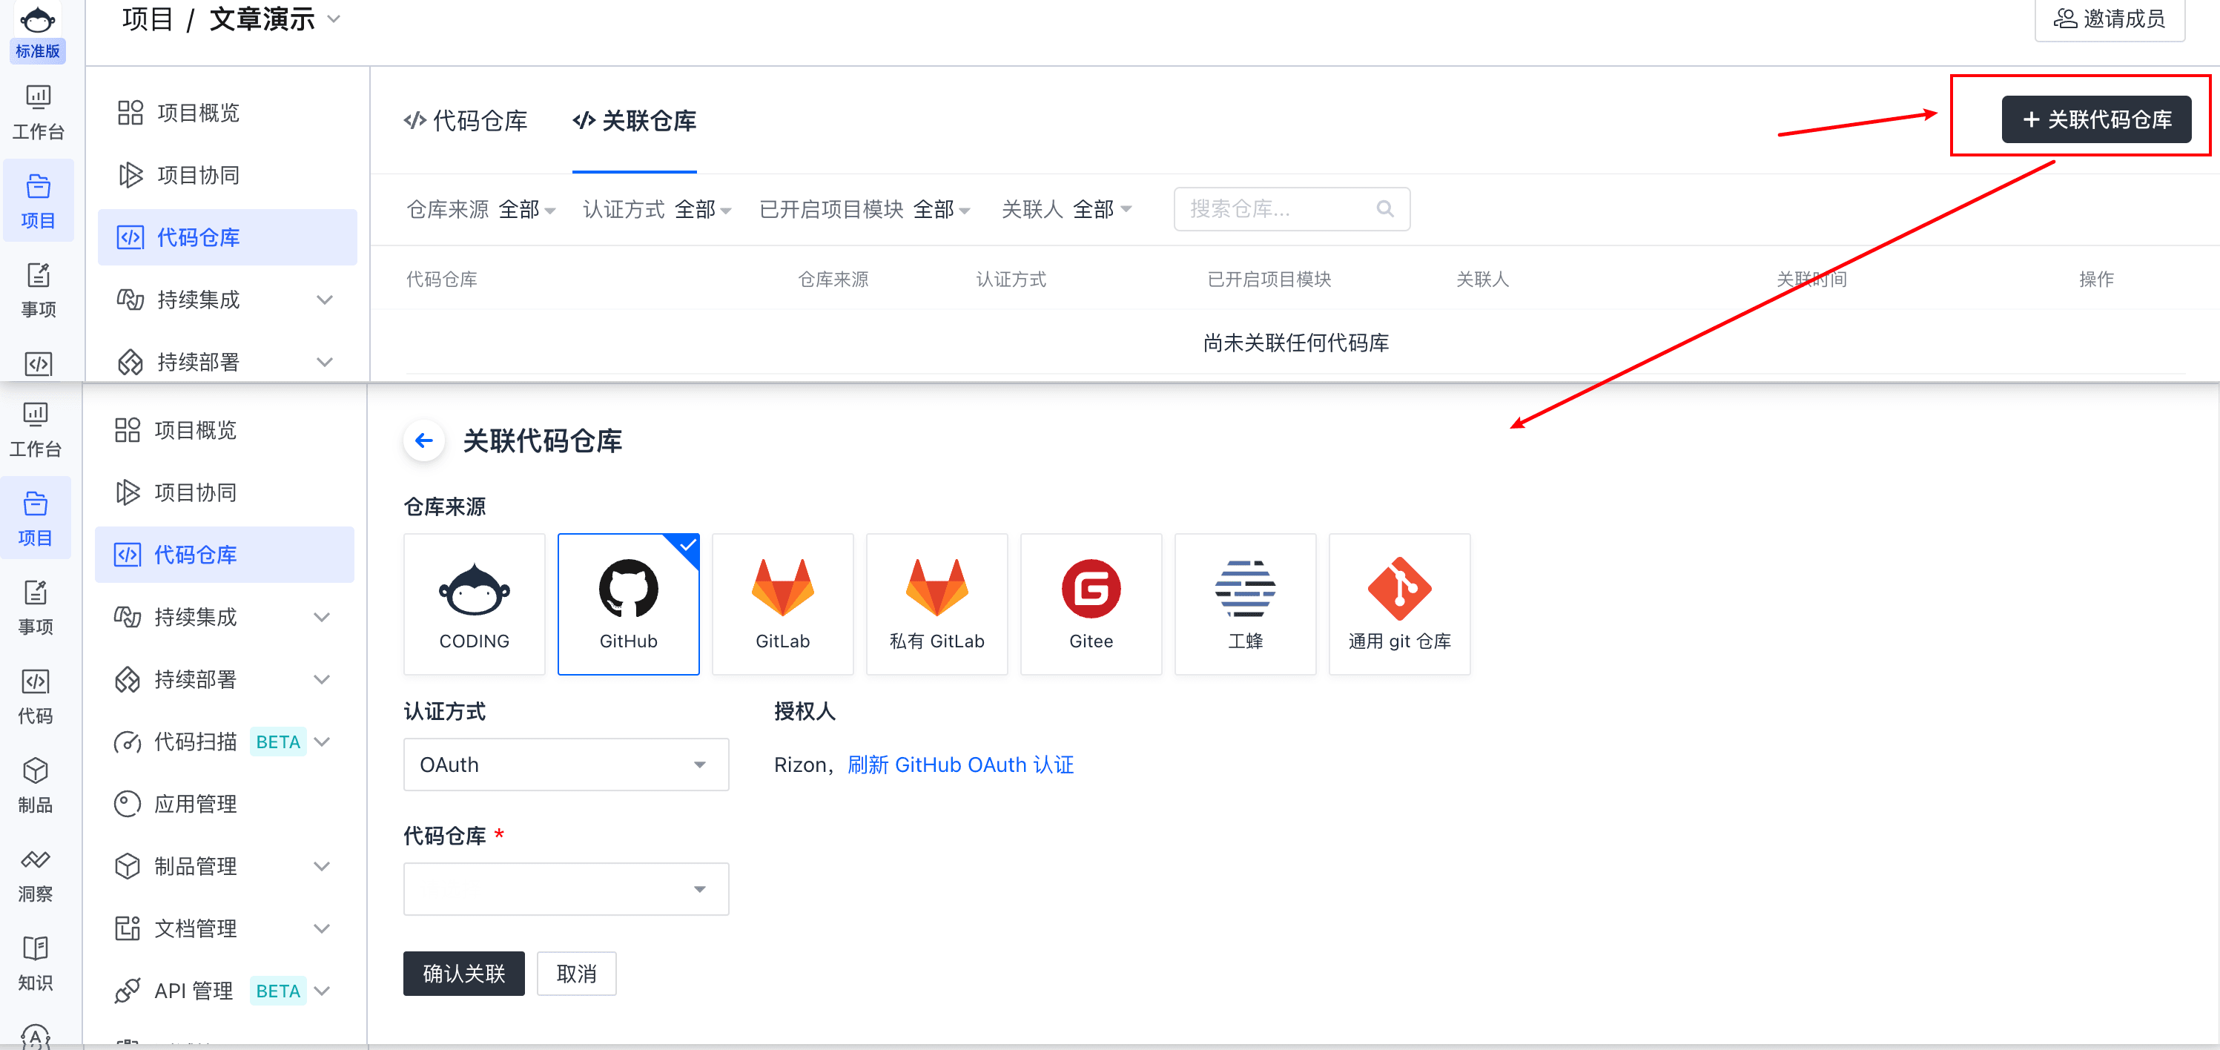Switch to the 代码仓库 tab
2220x1050 pixels.
[x=466, y=121]
